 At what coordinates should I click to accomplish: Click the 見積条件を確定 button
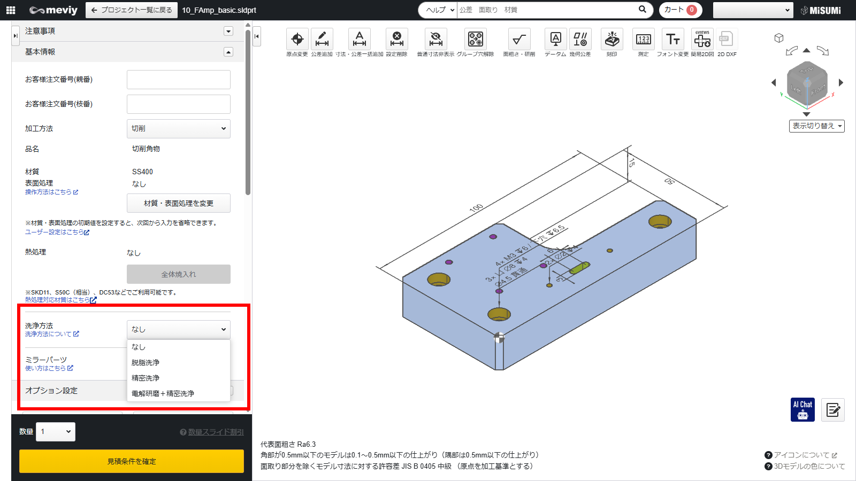132,461
